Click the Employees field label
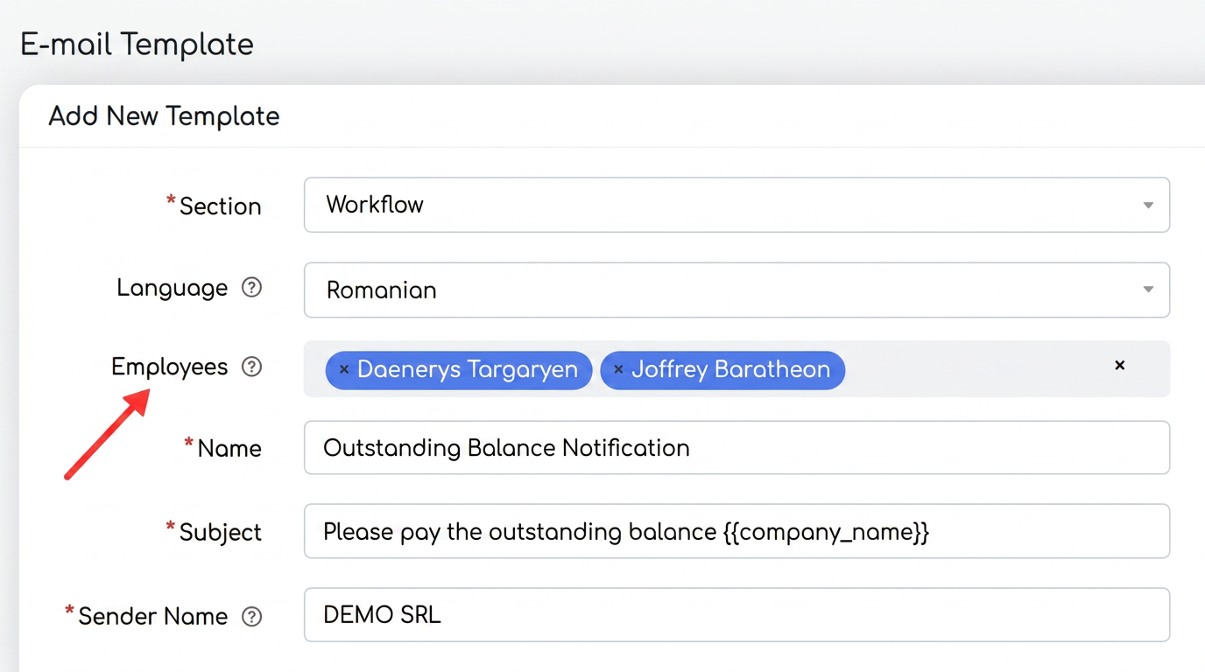The image size is (1205, 672). pyautogui.click(x=169, y=367)
